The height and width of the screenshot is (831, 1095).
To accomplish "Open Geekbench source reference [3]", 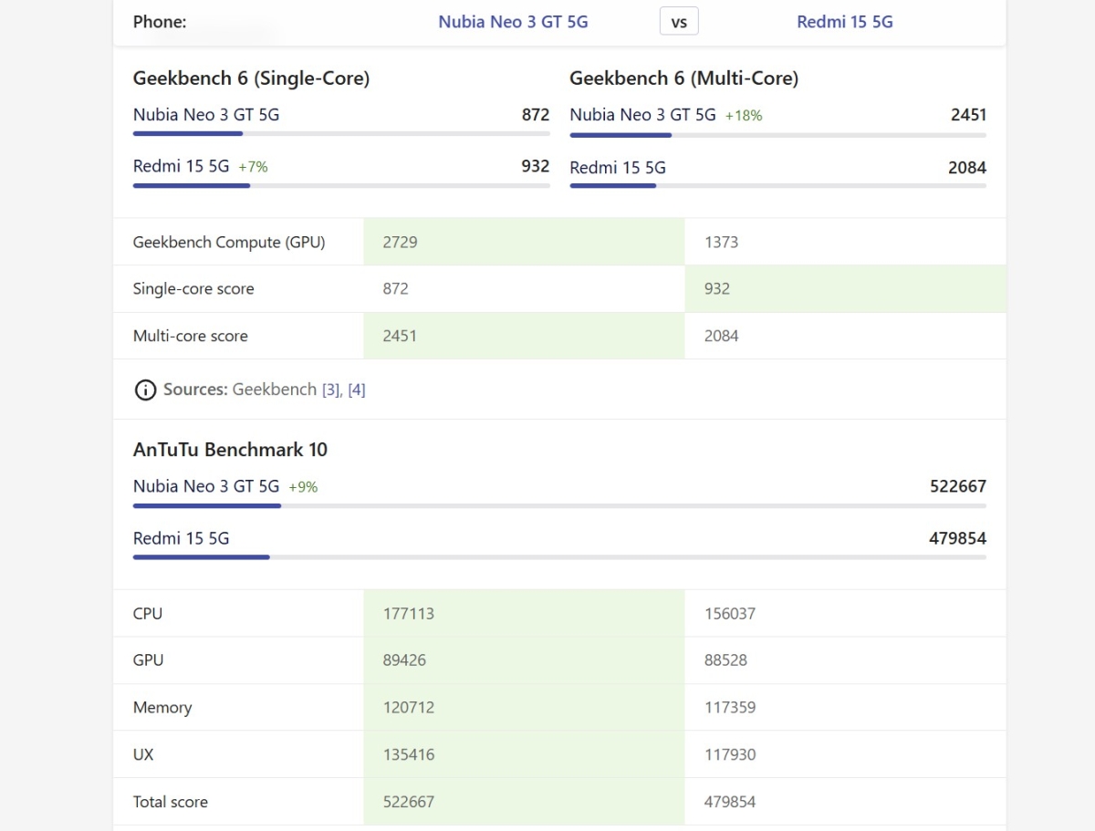I will click(x=330, y=390).
